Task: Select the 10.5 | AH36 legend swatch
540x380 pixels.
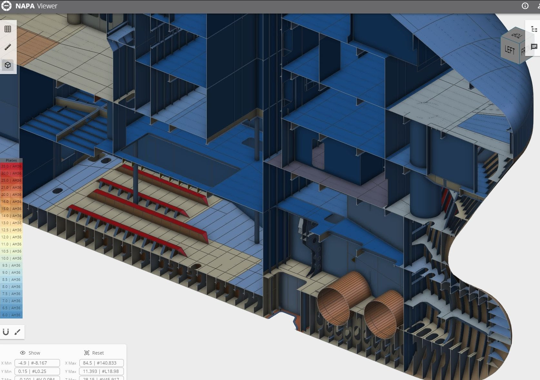Action: tap(11, 251)
